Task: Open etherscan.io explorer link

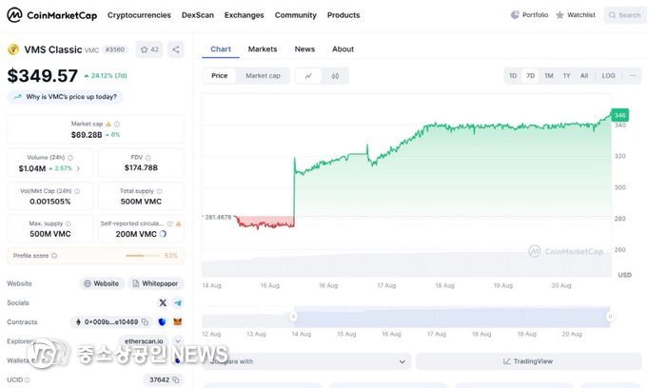Action: [x=144, y=341]
